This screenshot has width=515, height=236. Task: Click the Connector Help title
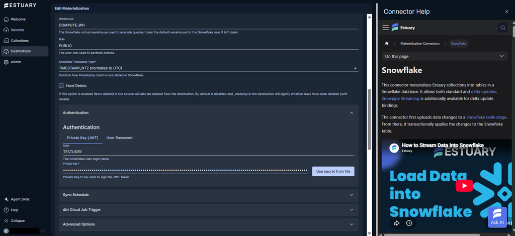click(x=406, y=12)
